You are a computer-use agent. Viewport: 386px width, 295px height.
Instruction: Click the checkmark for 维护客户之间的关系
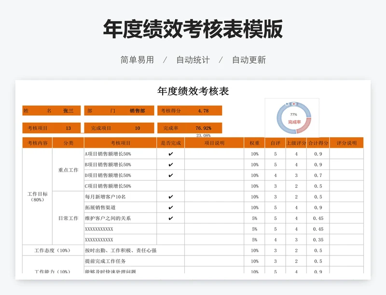tap(170, 218)
